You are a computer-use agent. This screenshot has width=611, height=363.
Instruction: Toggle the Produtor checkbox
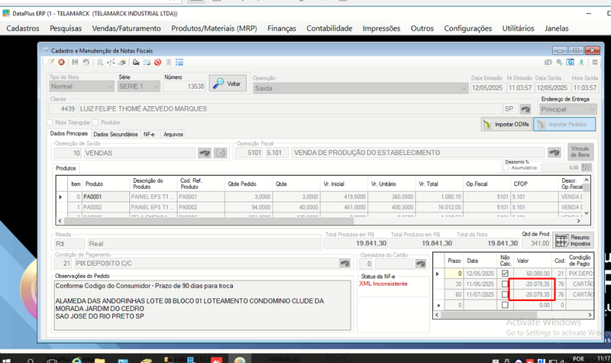pos(95,122)
